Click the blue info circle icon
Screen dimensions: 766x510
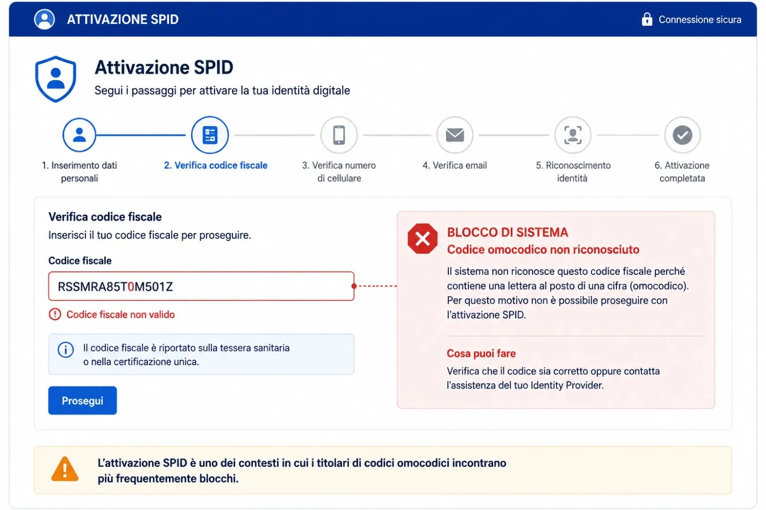point(65,350)
